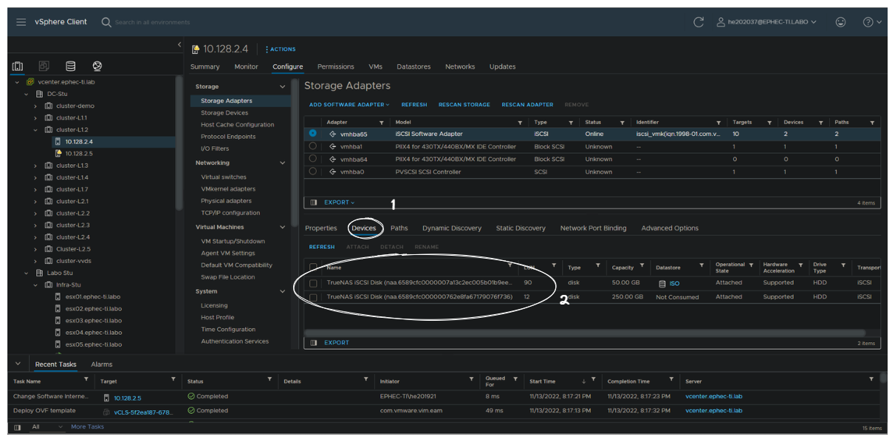Open tasks table column chooser icon
895x442 pixels.
(18, 427)
